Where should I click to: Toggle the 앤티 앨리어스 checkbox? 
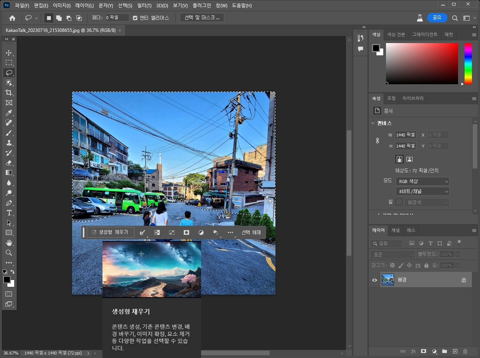[x=135, y=18]
